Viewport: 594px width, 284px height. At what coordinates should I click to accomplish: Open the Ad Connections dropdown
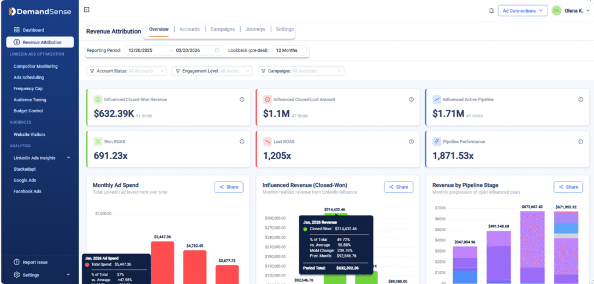point(523,11)
